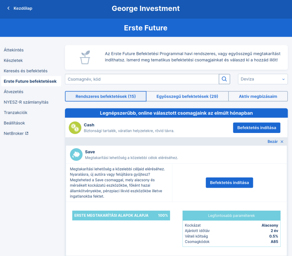Click the Csomagnév, kód search field
The height and width of the screenshot is (256, 292).
tap(142, 79)
